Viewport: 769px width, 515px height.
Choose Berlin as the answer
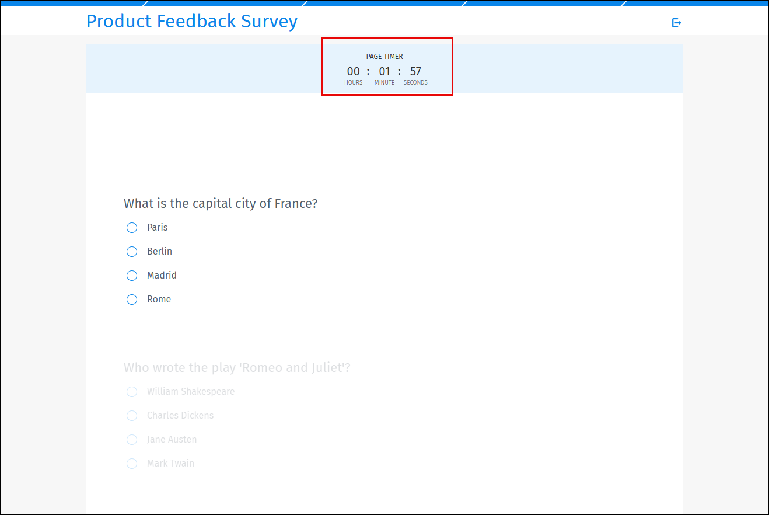pos(131,251)
